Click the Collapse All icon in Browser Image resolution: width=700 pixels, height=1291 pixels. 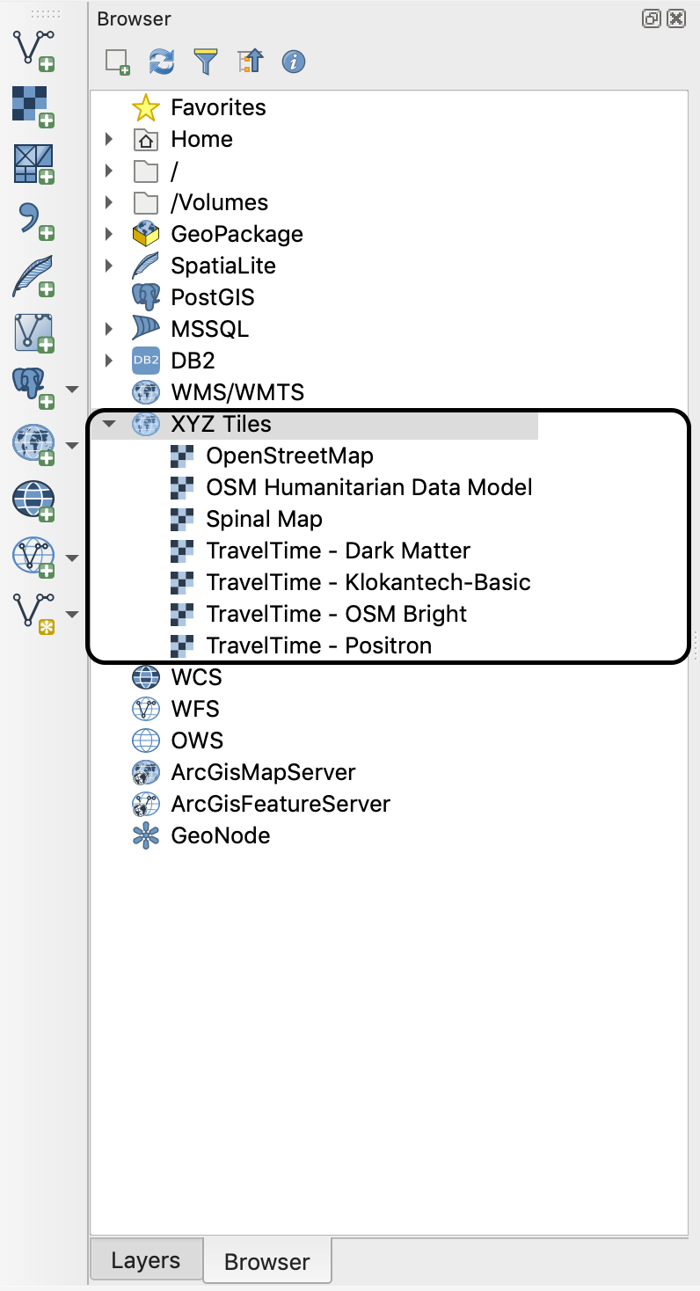coord(250,62)
